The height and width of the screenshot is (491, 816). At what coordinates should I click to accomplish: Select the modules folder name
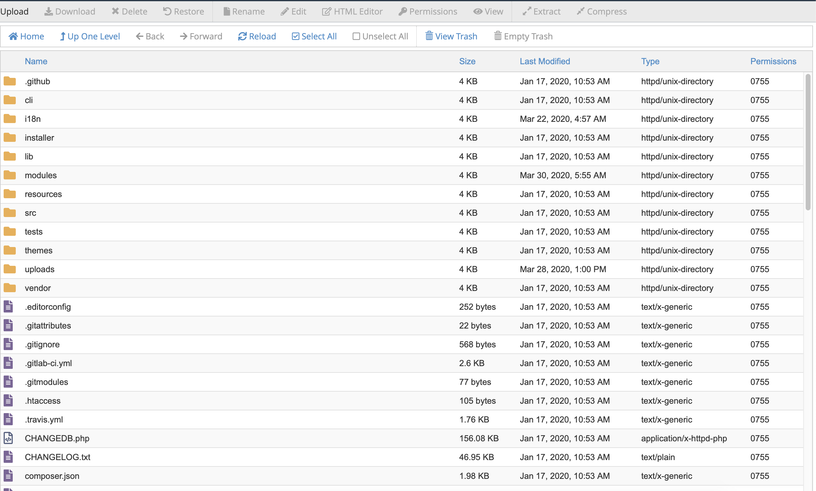click(x=41, y=175)
